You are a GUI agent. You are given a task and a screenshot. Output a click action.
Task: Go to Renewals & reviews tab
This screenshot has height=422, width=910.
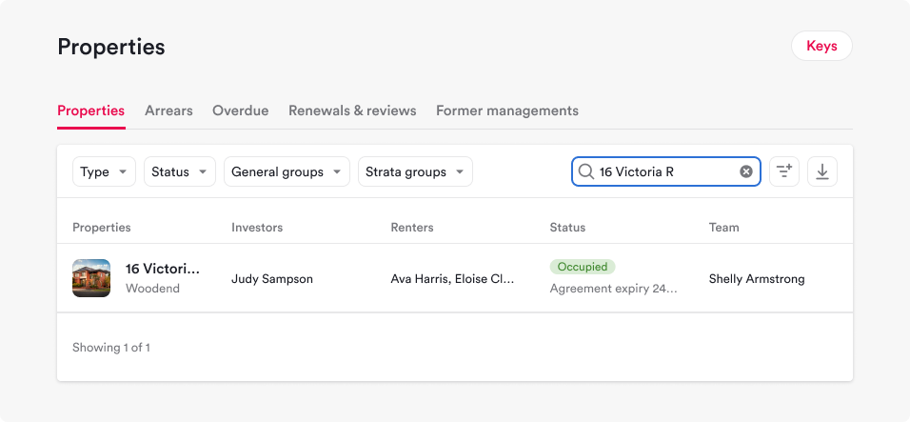coord(352,111)
